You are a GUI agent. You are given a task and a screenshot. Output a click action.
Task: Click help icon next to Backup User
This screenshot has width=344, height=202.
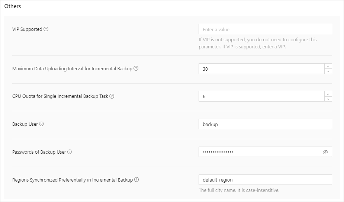(x=41, y=124)
